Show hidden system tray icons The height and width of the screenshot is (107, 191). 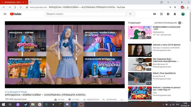[x=163, y=104]
